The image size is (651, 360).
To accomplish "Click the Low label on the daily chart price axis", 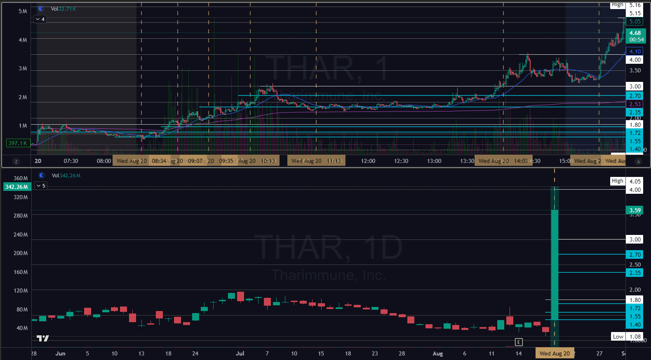I will (618, 337).
